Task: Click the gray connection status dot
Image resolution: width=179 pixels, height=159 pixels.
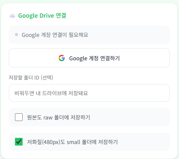Action: click(x=16, y=35)
